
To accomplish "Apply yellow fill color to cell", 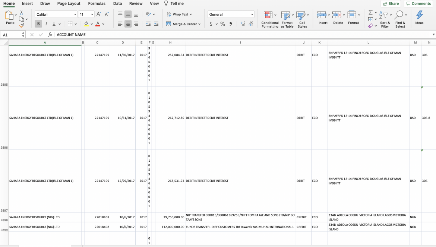I will click(x=86, y=24).
